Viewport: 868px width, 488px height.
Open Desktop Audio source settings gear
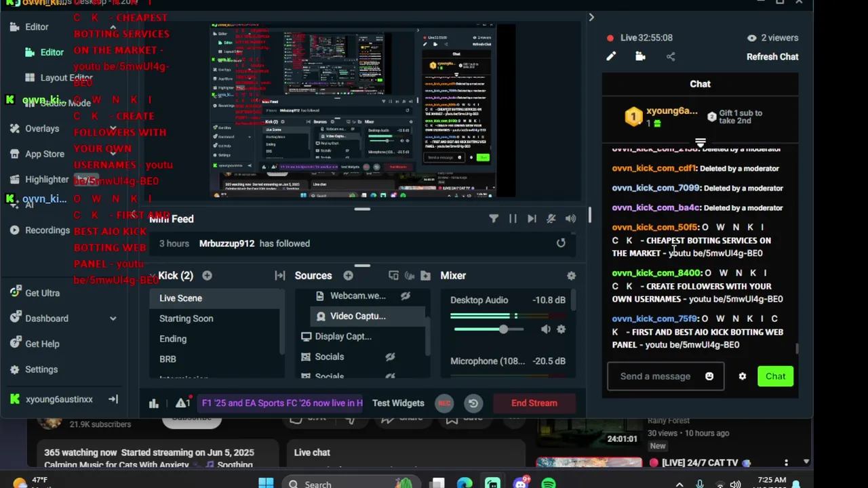[x=561, y=329]
